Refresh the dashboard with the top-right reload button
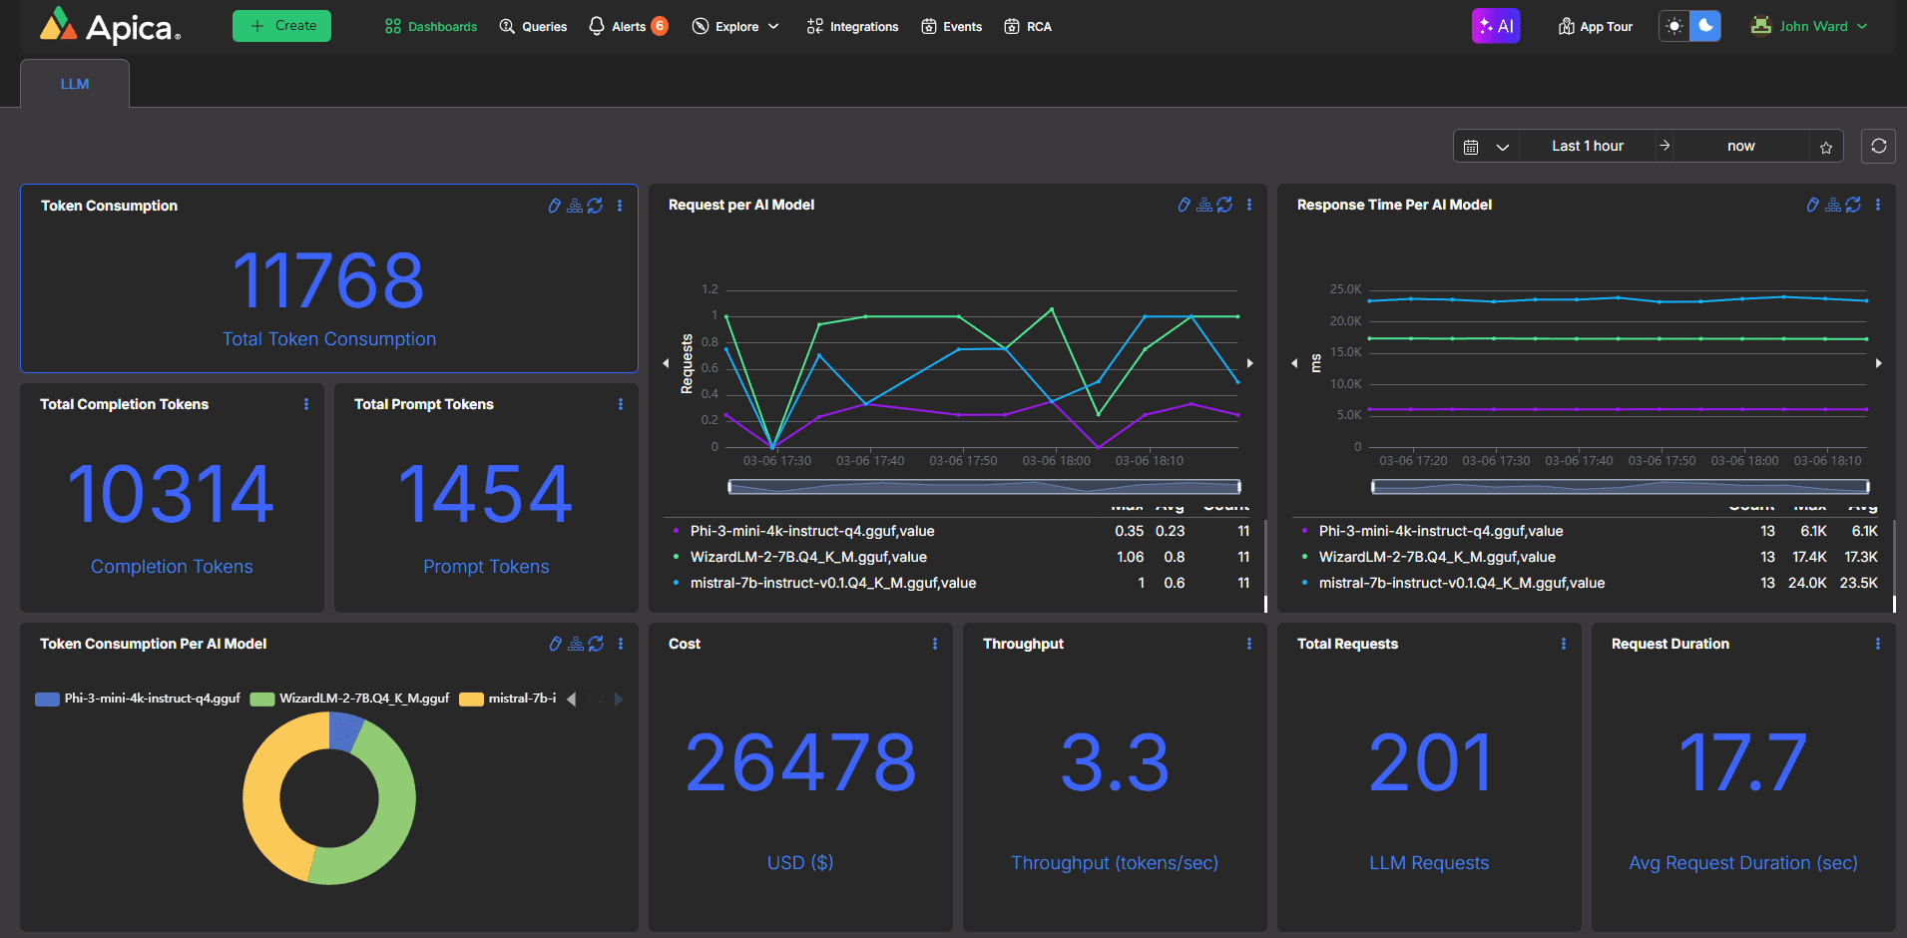Viewport: 1907px width, 938px height. [1878, 147]
